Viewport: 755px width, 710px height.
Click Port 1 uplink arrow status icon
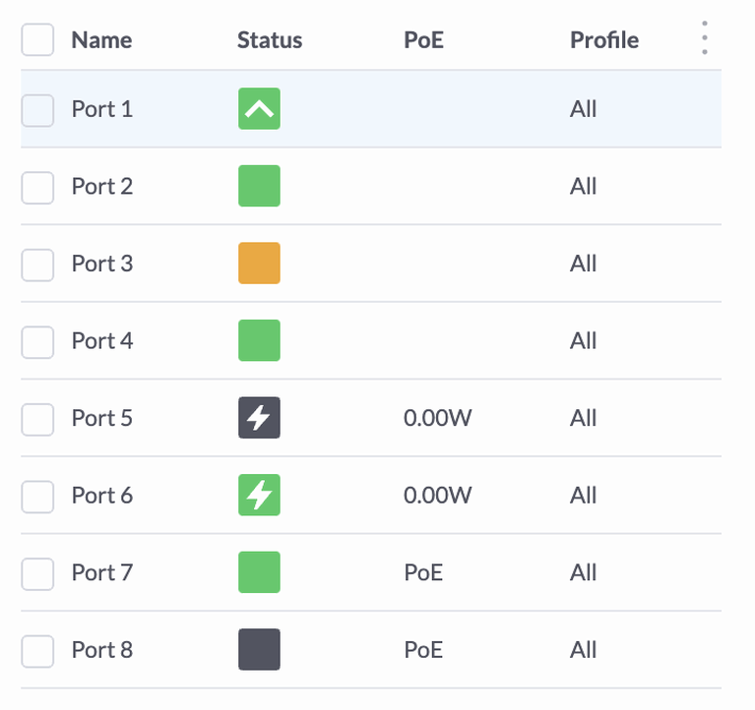pyautogui.click(x=259, y=109)
